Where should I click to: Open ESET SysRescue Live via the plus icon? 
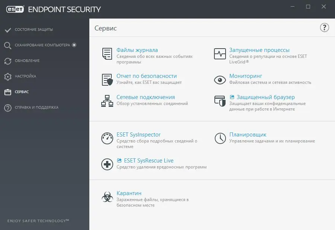(x=107, y=164)
